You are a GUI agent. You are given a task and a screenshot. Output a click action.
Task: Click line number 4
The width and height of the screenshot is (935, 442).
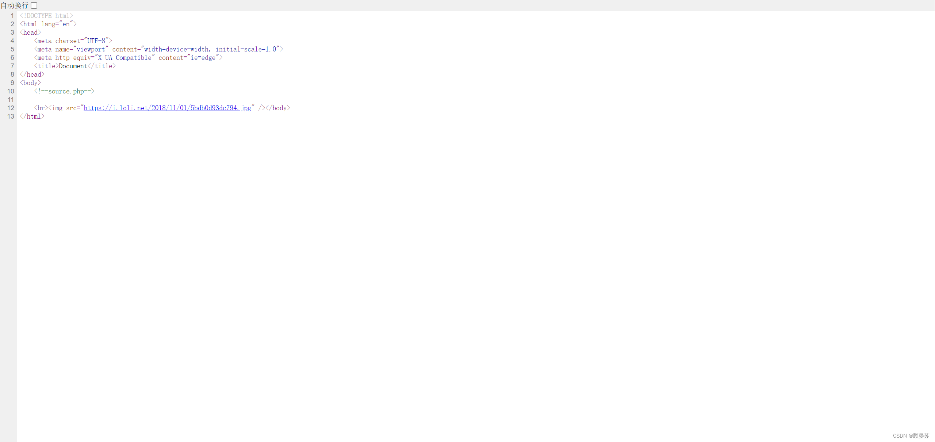click(x=12, y=41)
